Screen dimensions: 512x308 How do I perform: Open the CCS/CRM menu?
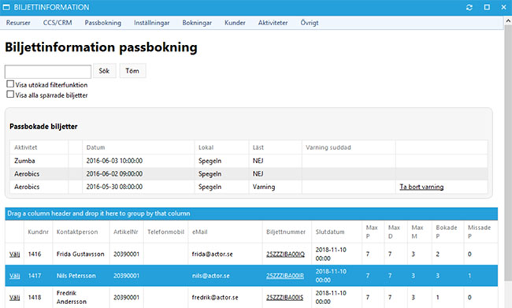58,23
